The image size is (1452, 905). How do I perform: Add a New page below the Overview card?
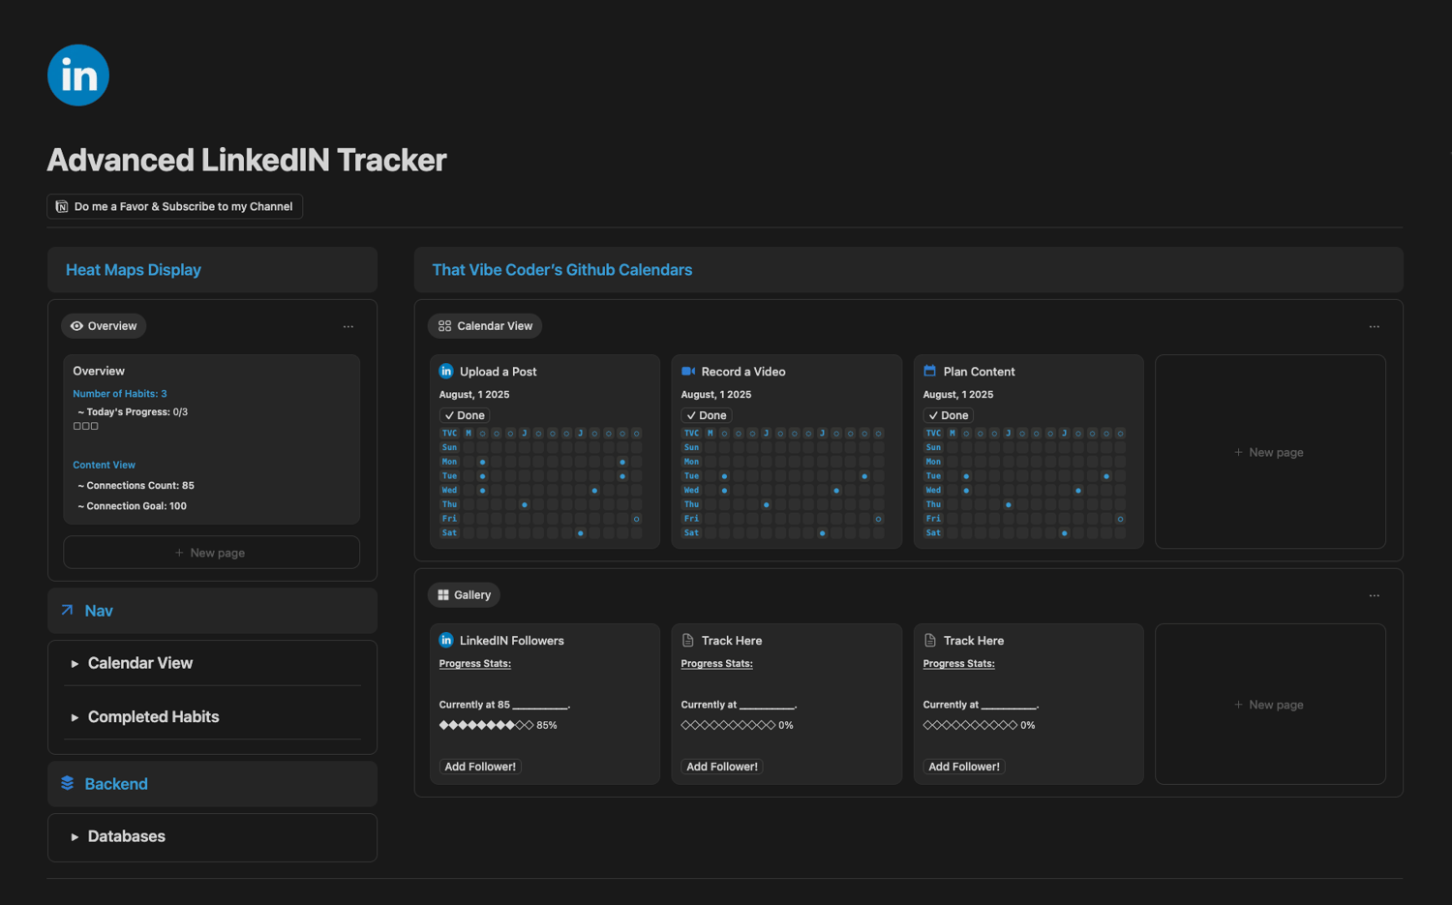(211, 553)
